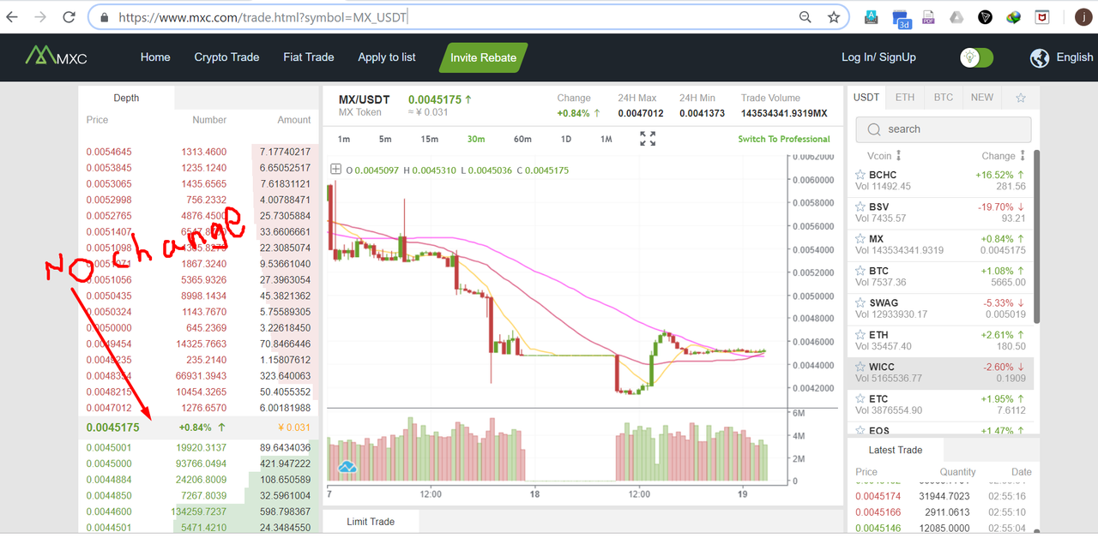Click the coin search input field
The height and width of the screenshot is (538, 1098).
pos(944,129)
